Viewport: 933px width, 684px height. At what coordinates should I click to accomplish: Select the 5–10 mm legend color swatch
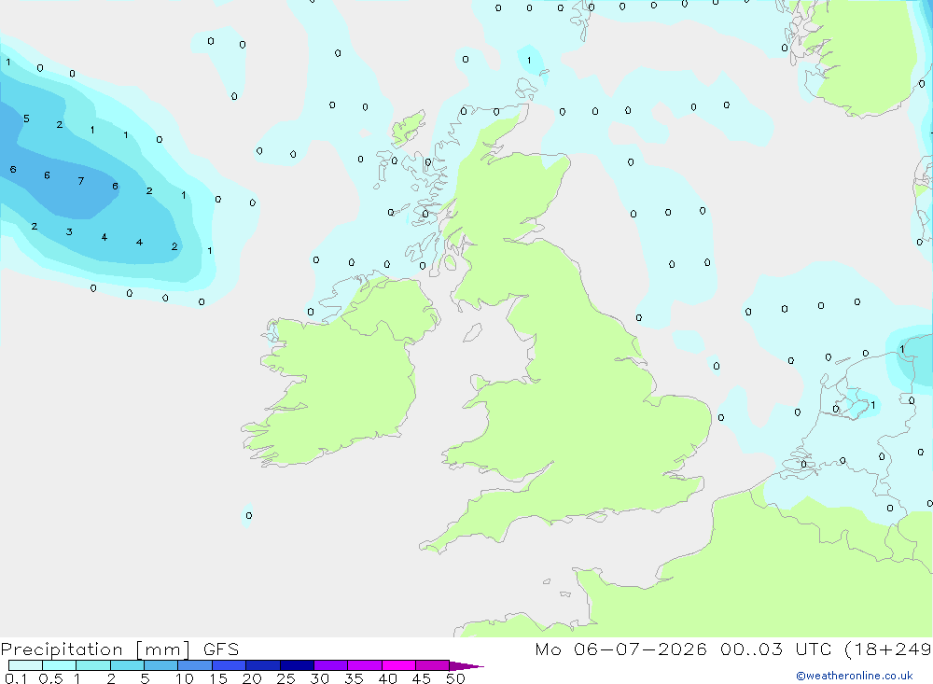pos(160,665)
